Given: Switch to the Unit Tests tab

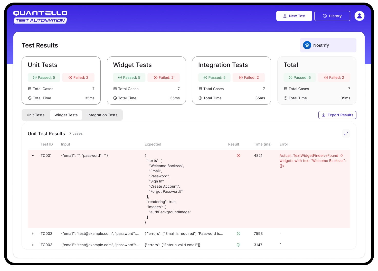Looking at the screenshot, I should 36,115.
